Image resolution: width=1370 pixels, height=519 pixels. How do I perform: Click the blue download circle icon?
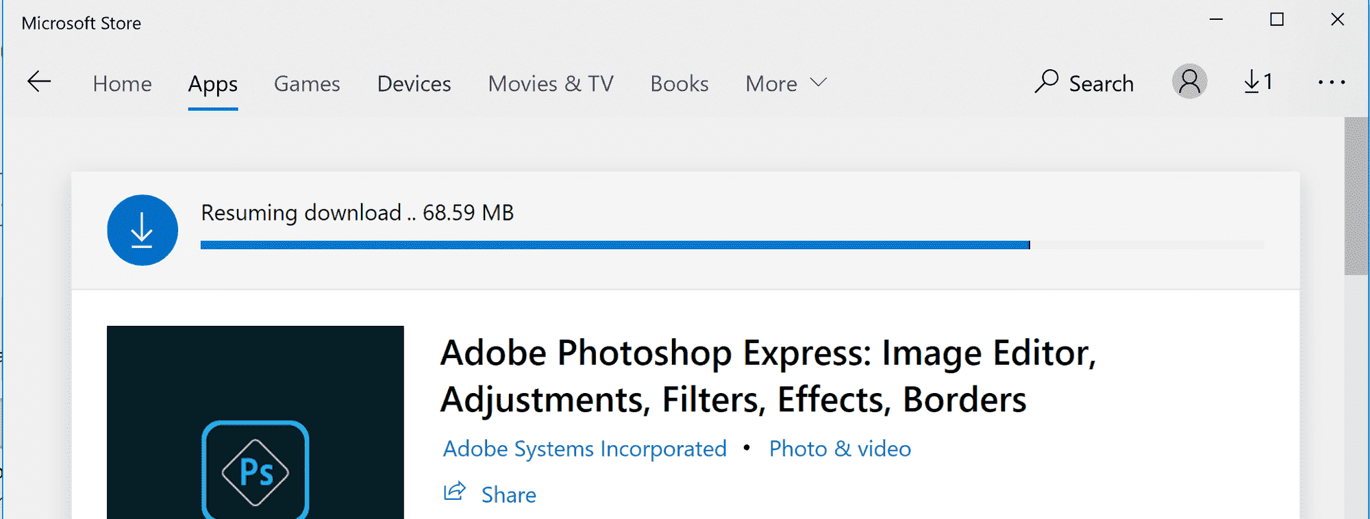coord(142,230)
